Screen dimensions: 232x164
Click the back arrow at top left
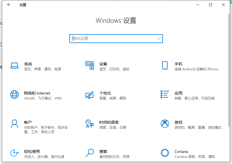pyautogui.click(x=8, y=4)
